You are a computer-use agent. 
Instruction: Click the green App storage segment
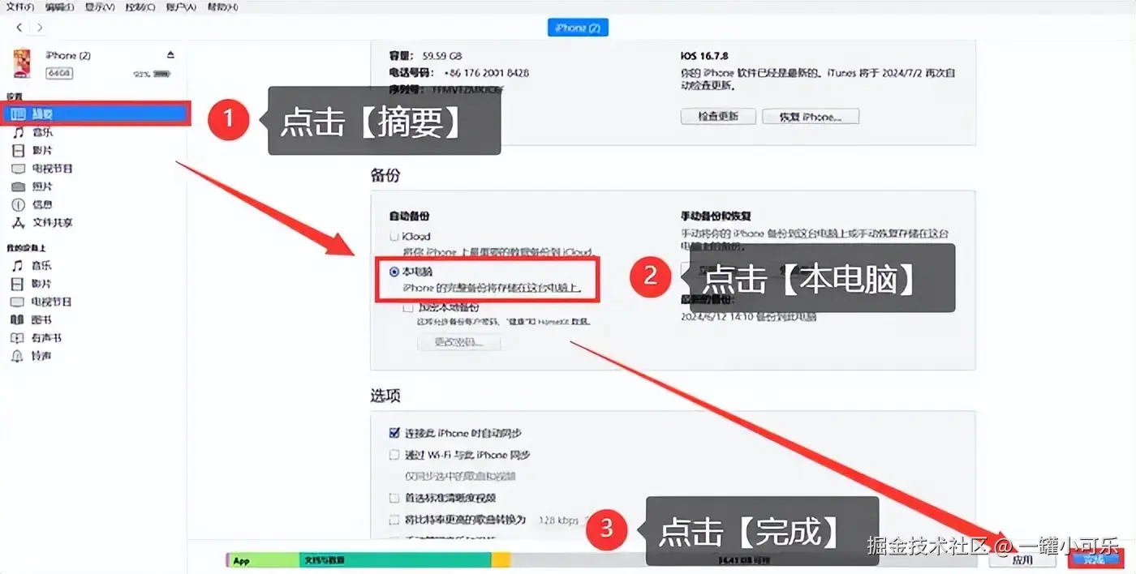[264, 560]
